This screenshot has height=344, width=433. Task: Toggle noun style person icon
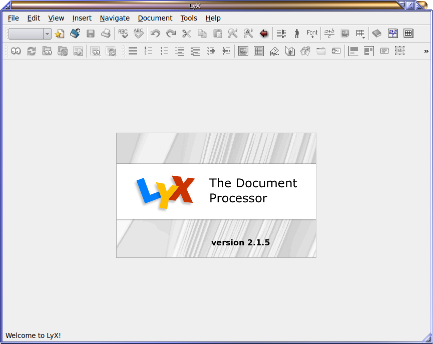pos(296,34)
